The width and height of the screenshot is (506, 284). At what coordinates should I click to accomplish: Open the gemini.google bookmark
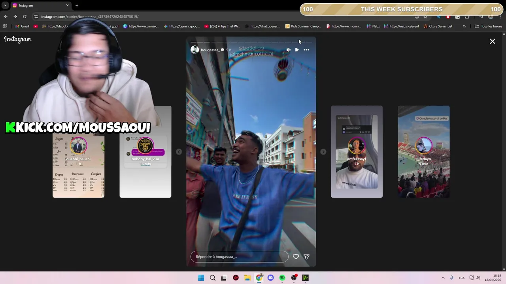coord(182,26)
